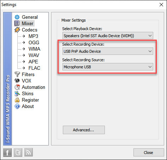This screenshot has width=167, height=160.
Task: Click the Close button
Action: (x=149, y=153)
